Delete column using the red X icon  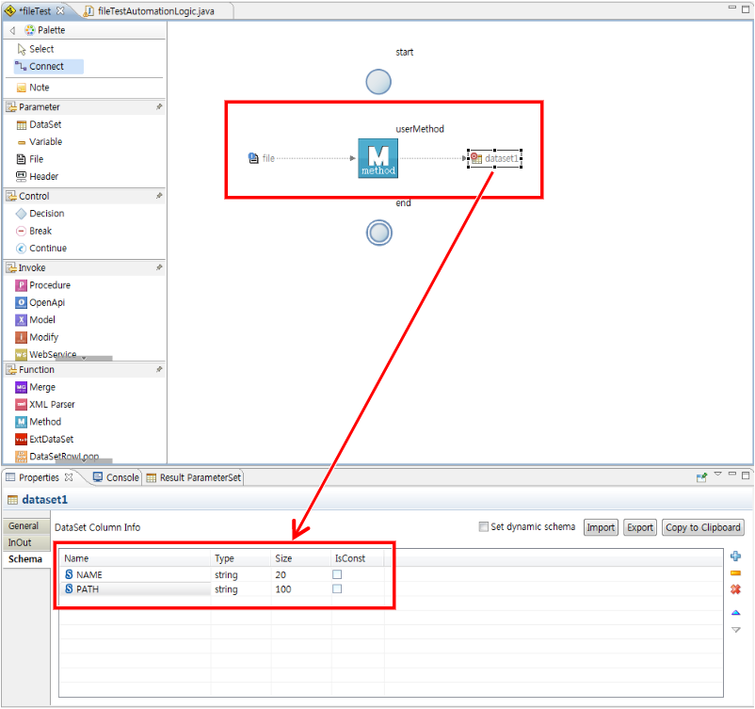[735, 589]
